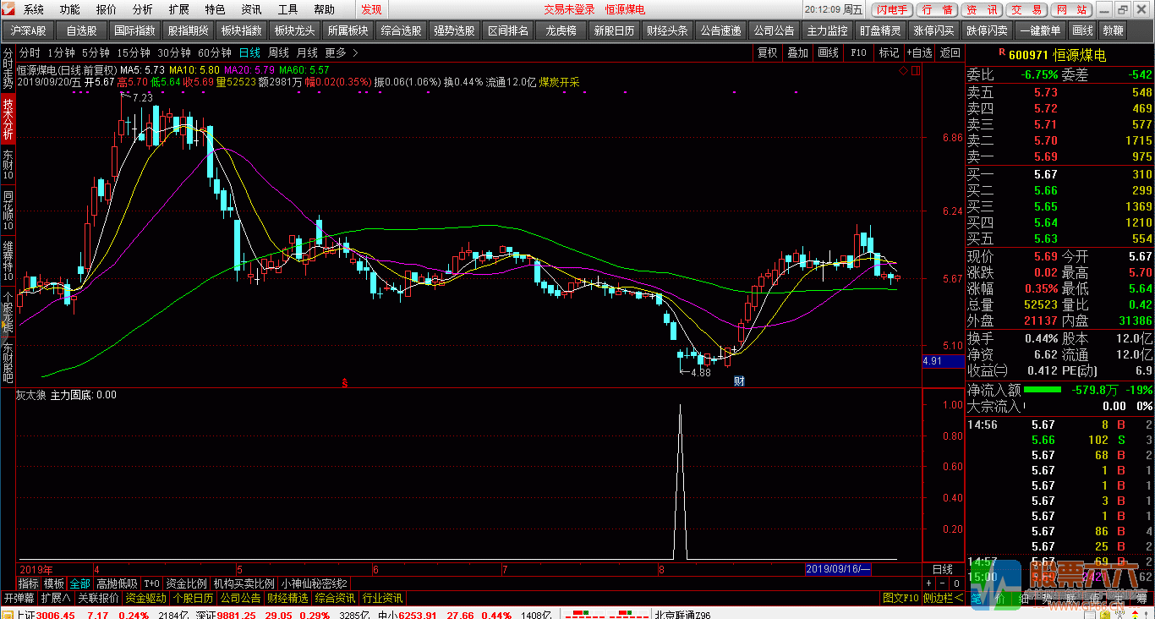Click the 盯盘精灵 toolbar button
Image resolution: width=1155 pixels, height=619 pixels.
880,30
